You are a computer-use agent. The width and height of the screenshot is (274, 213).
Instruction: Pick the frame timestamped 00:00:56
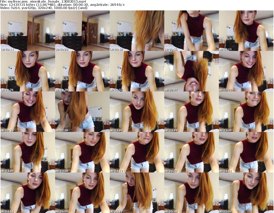(192, 31)
